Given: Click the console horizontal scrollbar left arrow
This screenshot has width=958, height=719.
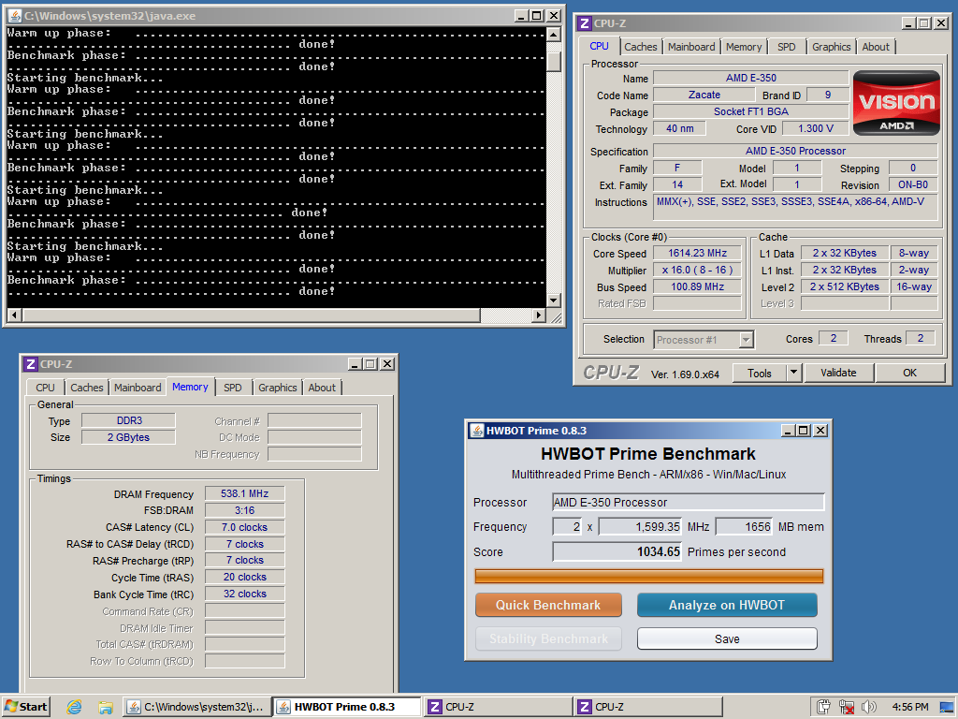Looking at the screenshot, I should [15, 315].
